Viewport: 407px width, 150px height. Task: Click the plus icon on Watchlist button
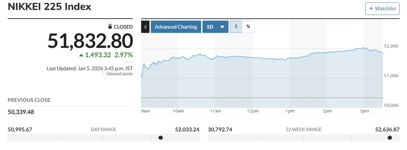371,8
